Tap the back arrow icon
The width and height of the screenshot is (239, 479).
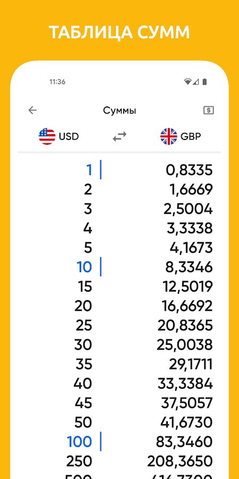pos(32,110)
